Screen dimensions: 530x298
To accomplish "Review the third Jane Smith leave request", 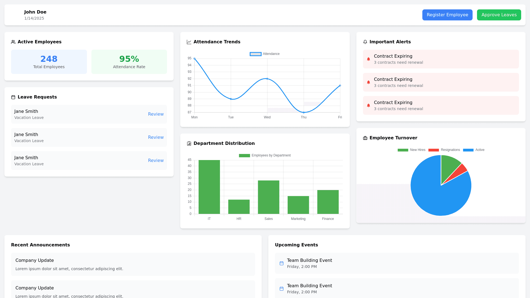I will 156,161.
